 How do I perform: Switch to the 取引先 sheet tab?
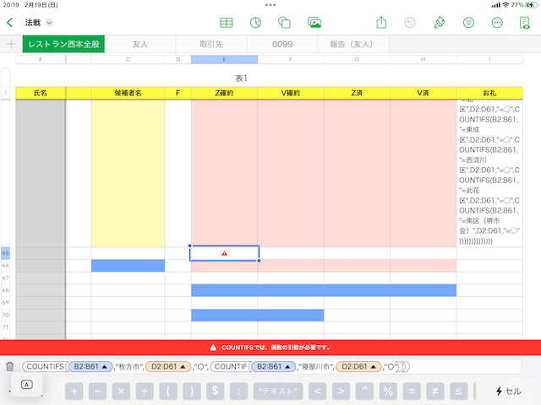[x=211, y=44]
